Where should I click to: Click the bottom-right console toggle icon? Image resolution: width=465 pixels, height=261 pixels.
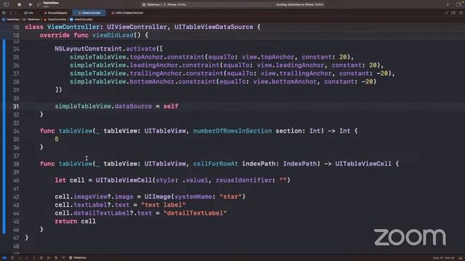click(461, 258)
